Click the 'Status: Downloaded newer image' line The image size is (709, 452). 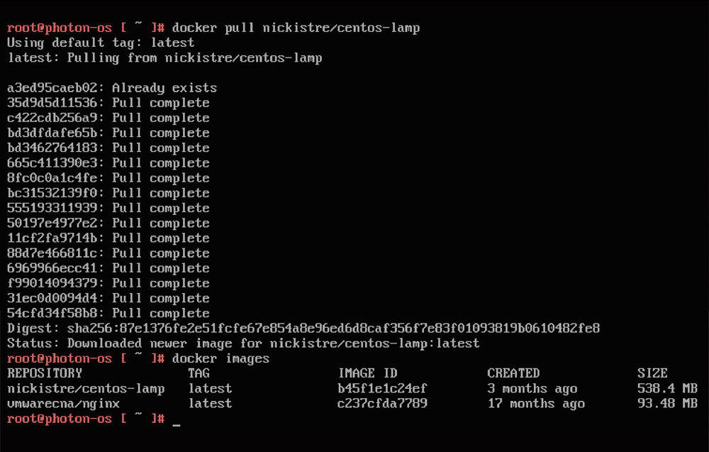point(243,343)
